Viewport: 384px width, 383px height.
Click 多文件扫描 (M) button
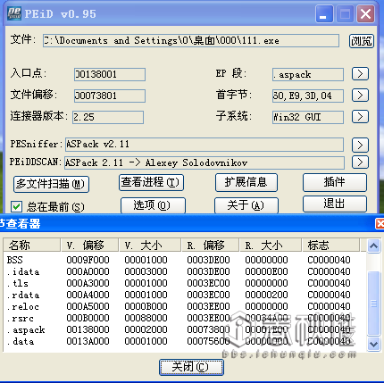tap(51, 184)
